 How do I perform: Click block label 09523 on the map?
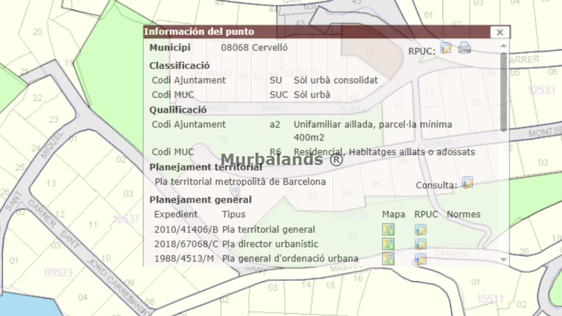point(58,273)
